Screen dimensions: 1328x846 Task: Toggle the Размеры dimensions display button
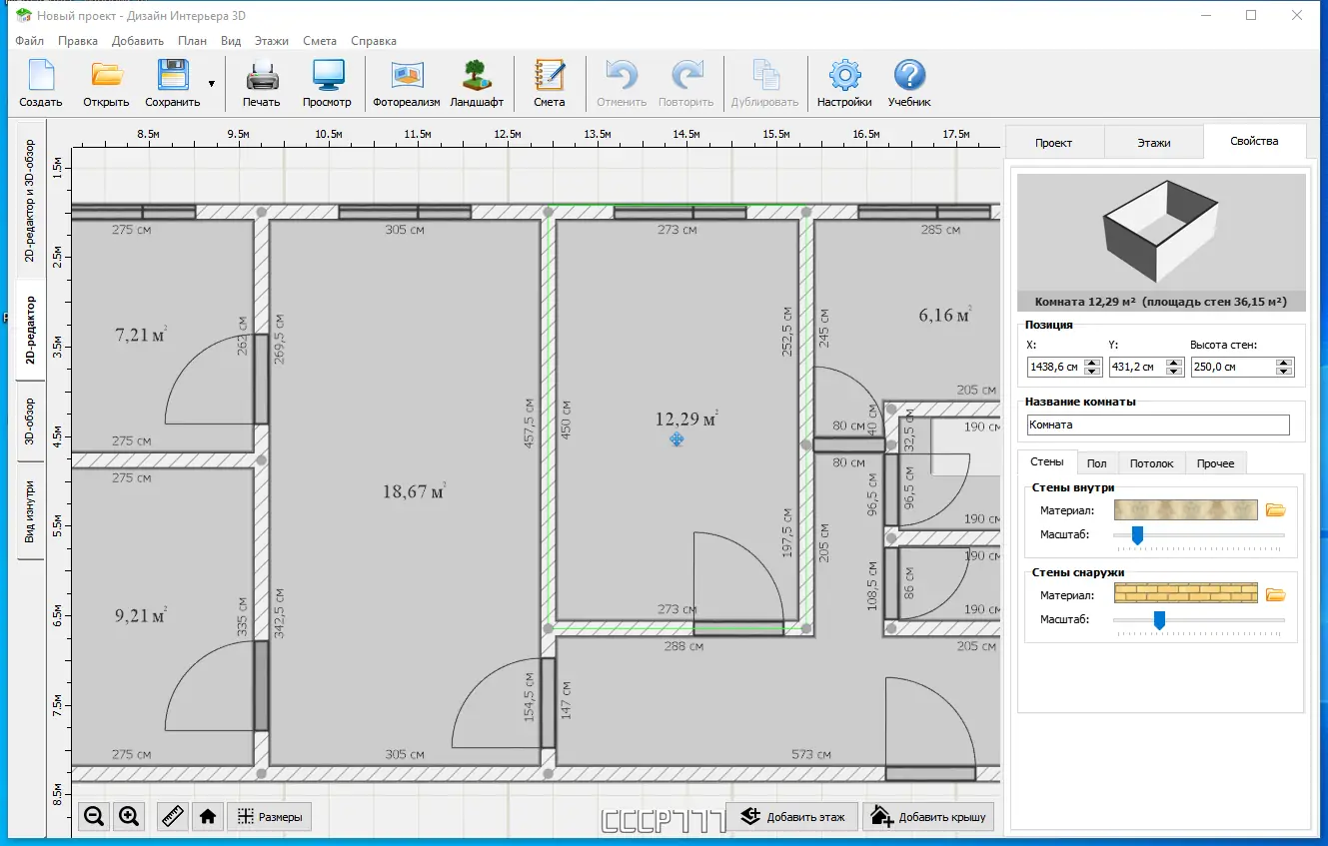(270, 816)
